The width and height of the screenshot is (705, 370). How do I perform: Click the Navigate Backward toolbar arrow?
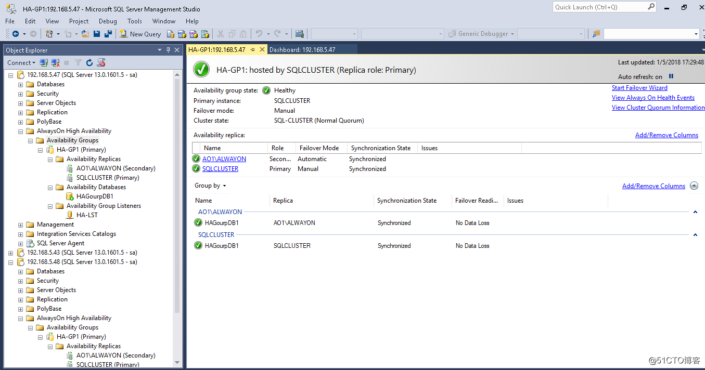16,34
